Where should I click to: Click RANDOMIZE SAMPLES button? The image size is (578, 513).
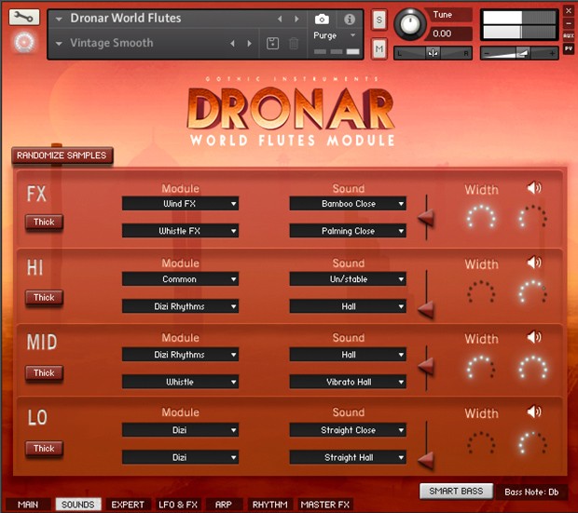tap(62, 155)
